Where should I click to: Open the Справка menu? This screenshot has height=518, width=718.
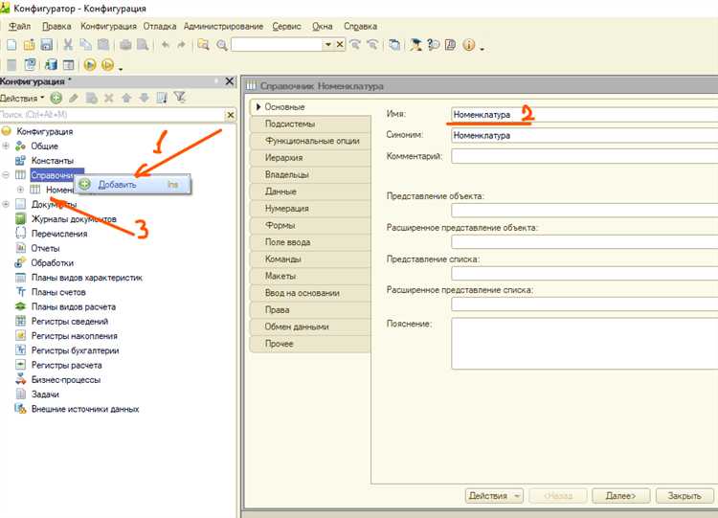(360, 26)
